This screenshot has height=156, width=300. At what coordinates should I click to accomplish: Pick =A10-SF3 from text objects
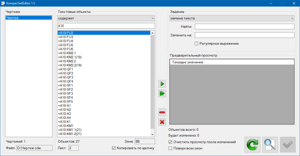tap(65, 93)
